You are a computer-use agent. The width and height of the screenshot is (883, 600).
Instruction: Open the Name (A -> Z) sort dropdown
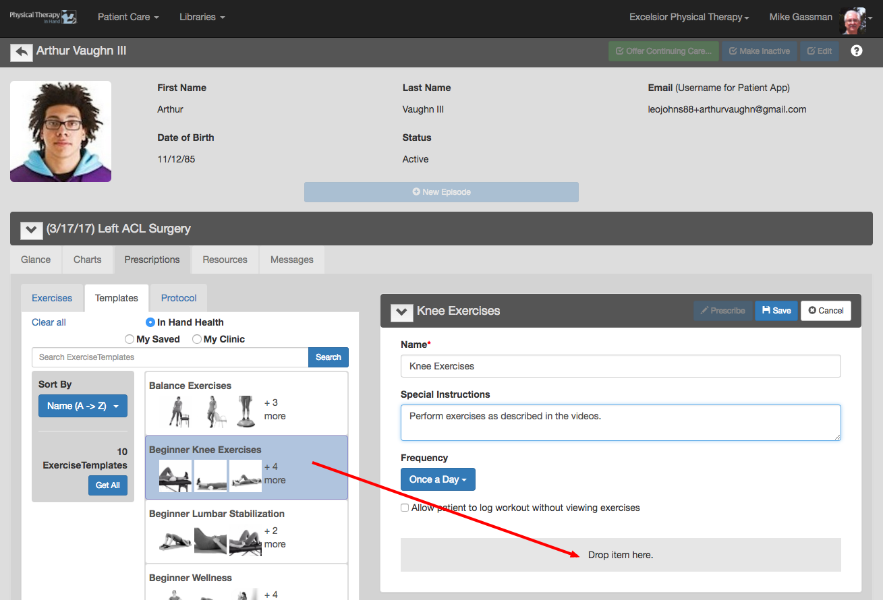[x=83, y=406]
